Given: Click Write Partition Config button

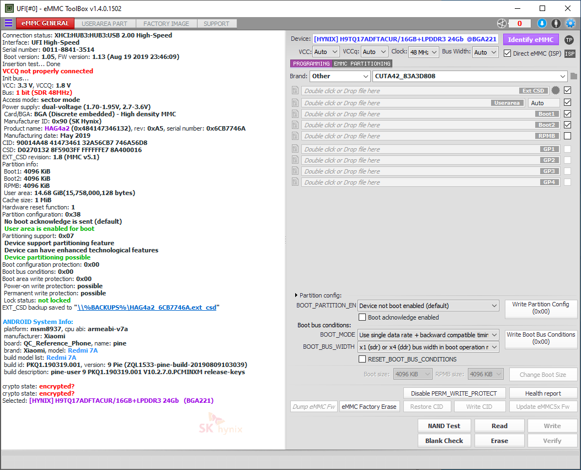Looking at the screenshot, I should click(541, 308).
